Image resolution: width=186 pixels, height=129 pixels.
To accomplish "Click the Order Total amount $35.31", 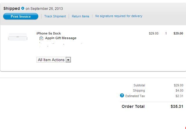I will coord(177,106).
